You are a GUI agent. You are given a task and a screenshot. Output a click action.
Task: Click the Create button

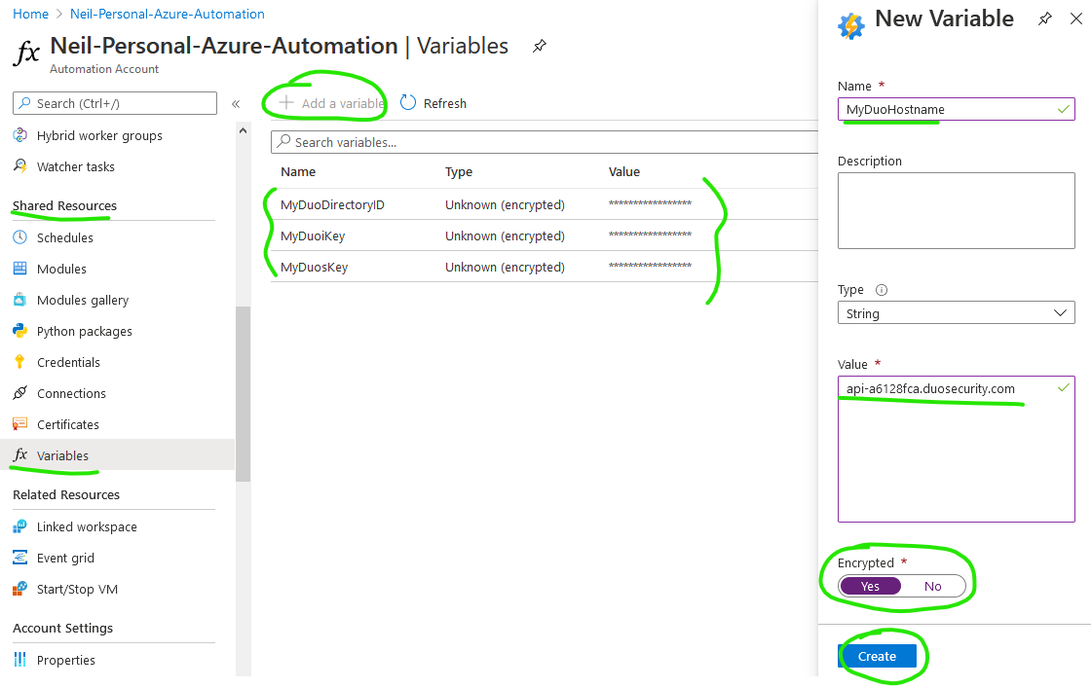[x=880, y=656]
